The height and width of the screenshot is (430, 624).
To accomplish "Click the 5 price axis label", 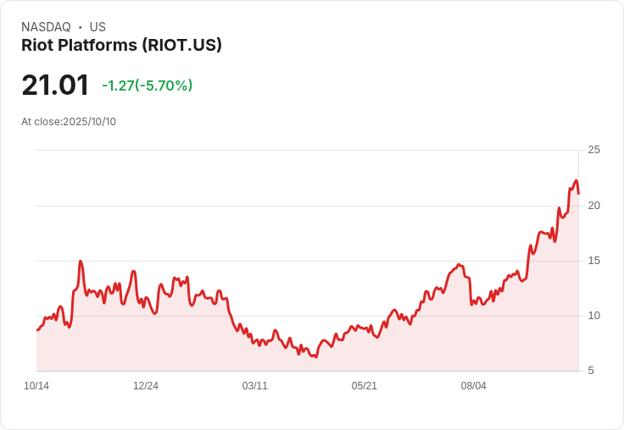I will coord(591,371).
